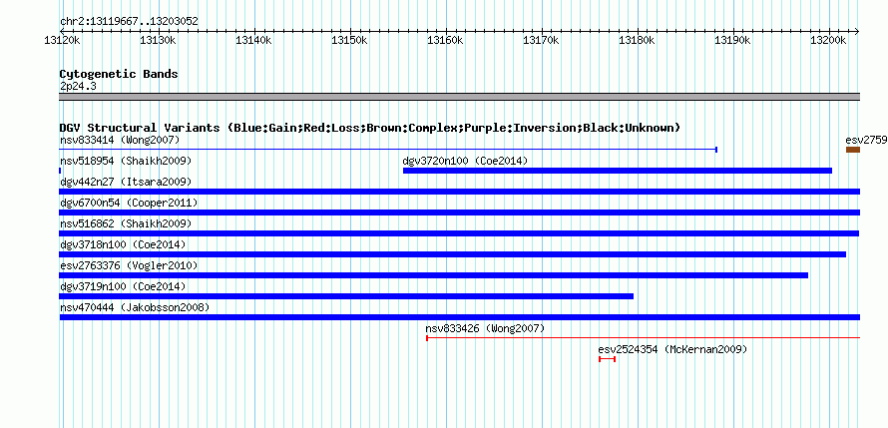Viewport: 888px width, 428px height.
Task: Click the gray 2p24.3 cytogenetic band bar
Action: pyautogui.click(x=460, y=97)
